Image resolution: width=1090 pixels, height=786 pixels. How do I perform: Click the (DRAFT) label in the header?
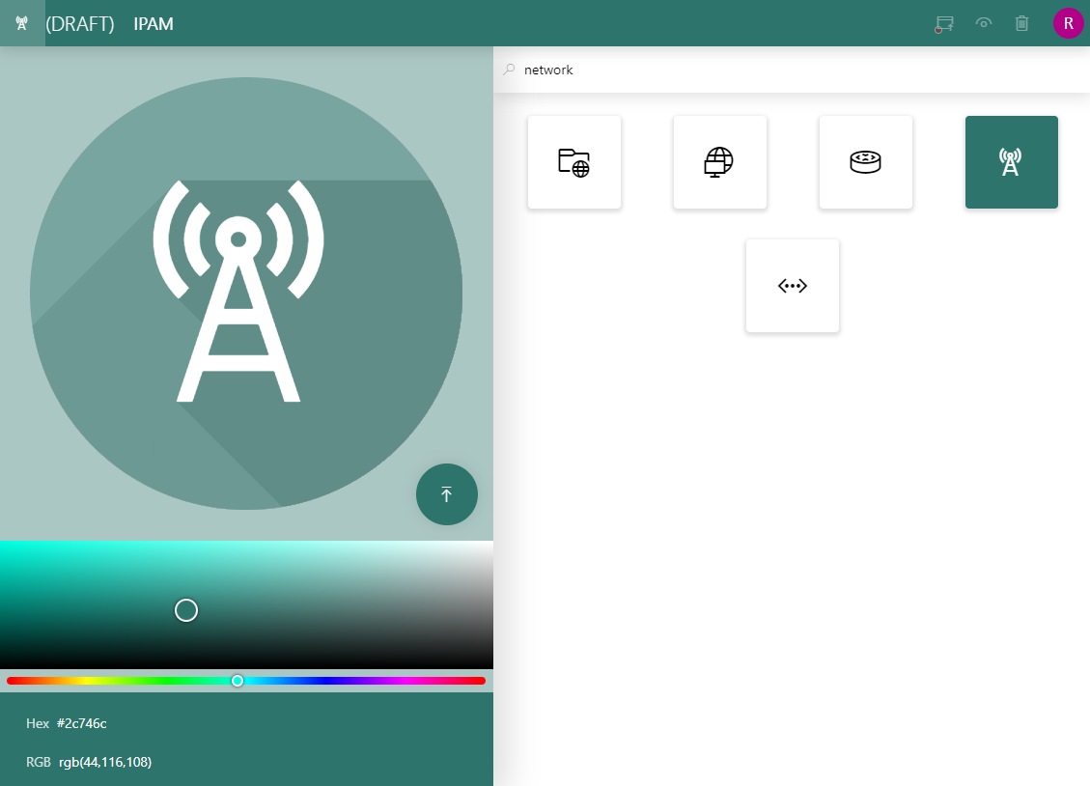coord(81,23)
